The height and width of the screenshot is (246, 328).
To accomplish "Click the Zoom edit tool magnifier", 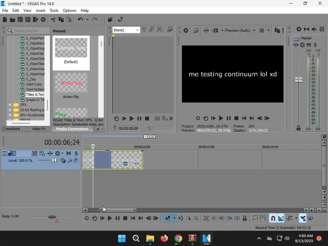I will tap(196, 218).
